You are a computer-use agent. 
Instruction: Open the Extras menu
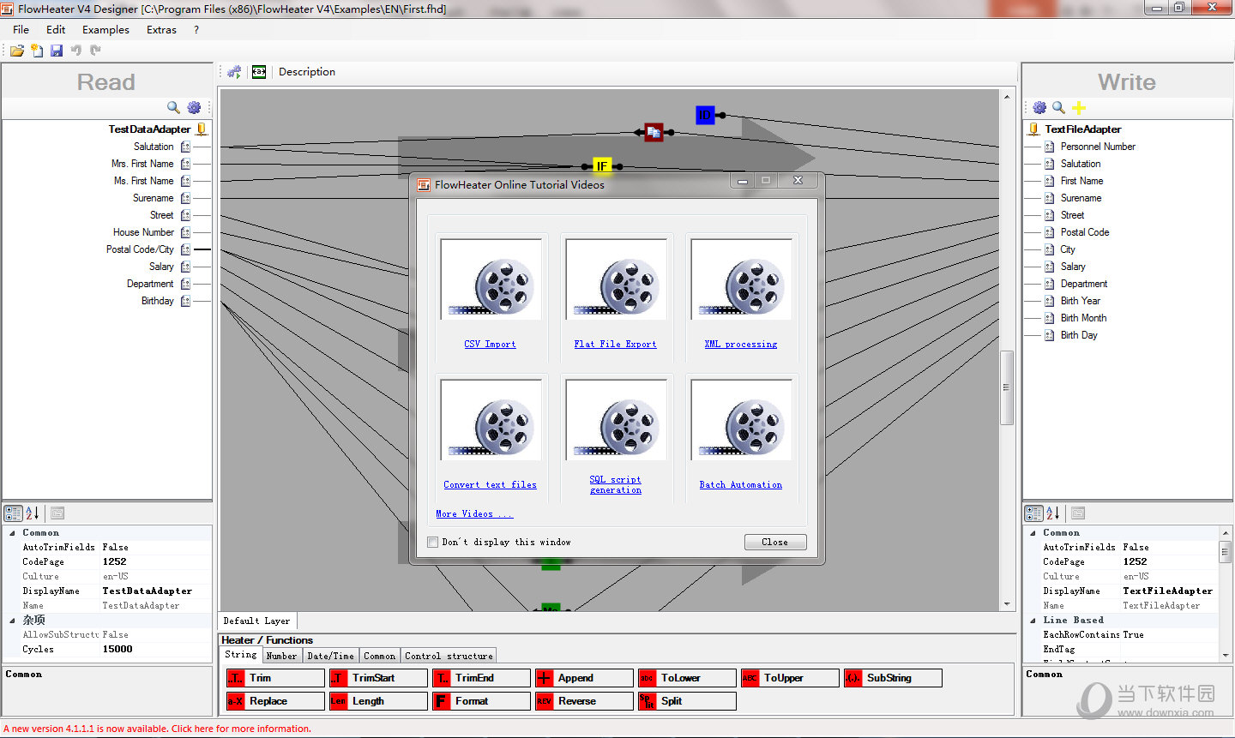pos(161,29)
